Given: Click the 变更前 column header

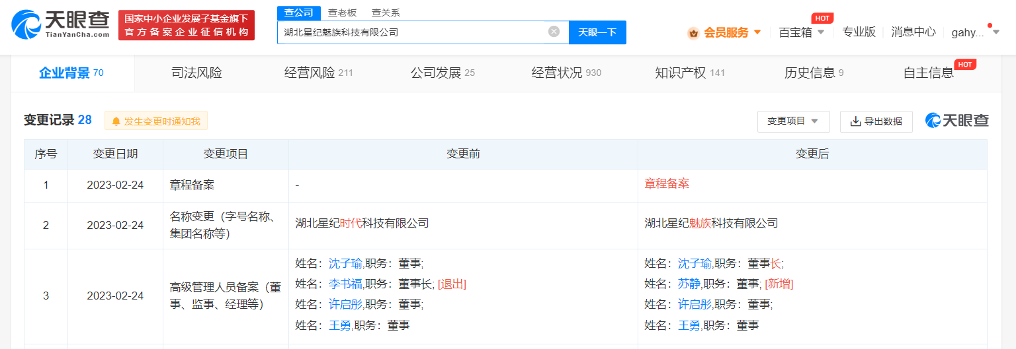Looking at the screenshot, I should pos(463,154).
